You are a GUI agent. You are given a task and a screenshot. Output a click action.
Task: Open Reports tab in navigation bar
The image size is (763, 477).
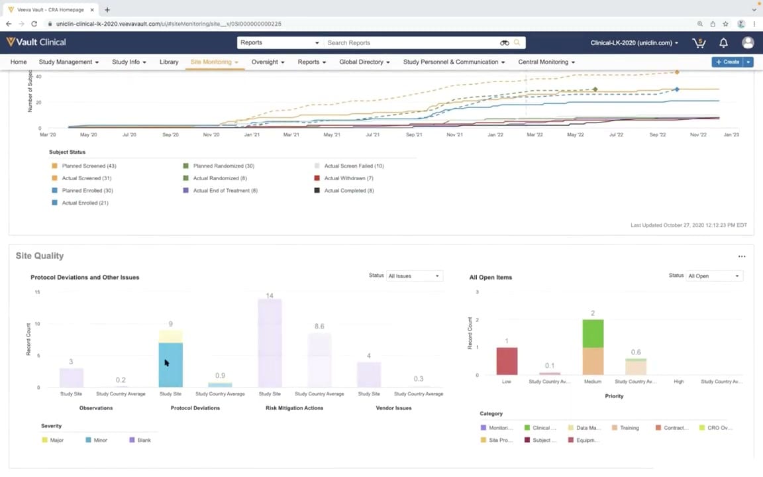click(x=311, y=62)
